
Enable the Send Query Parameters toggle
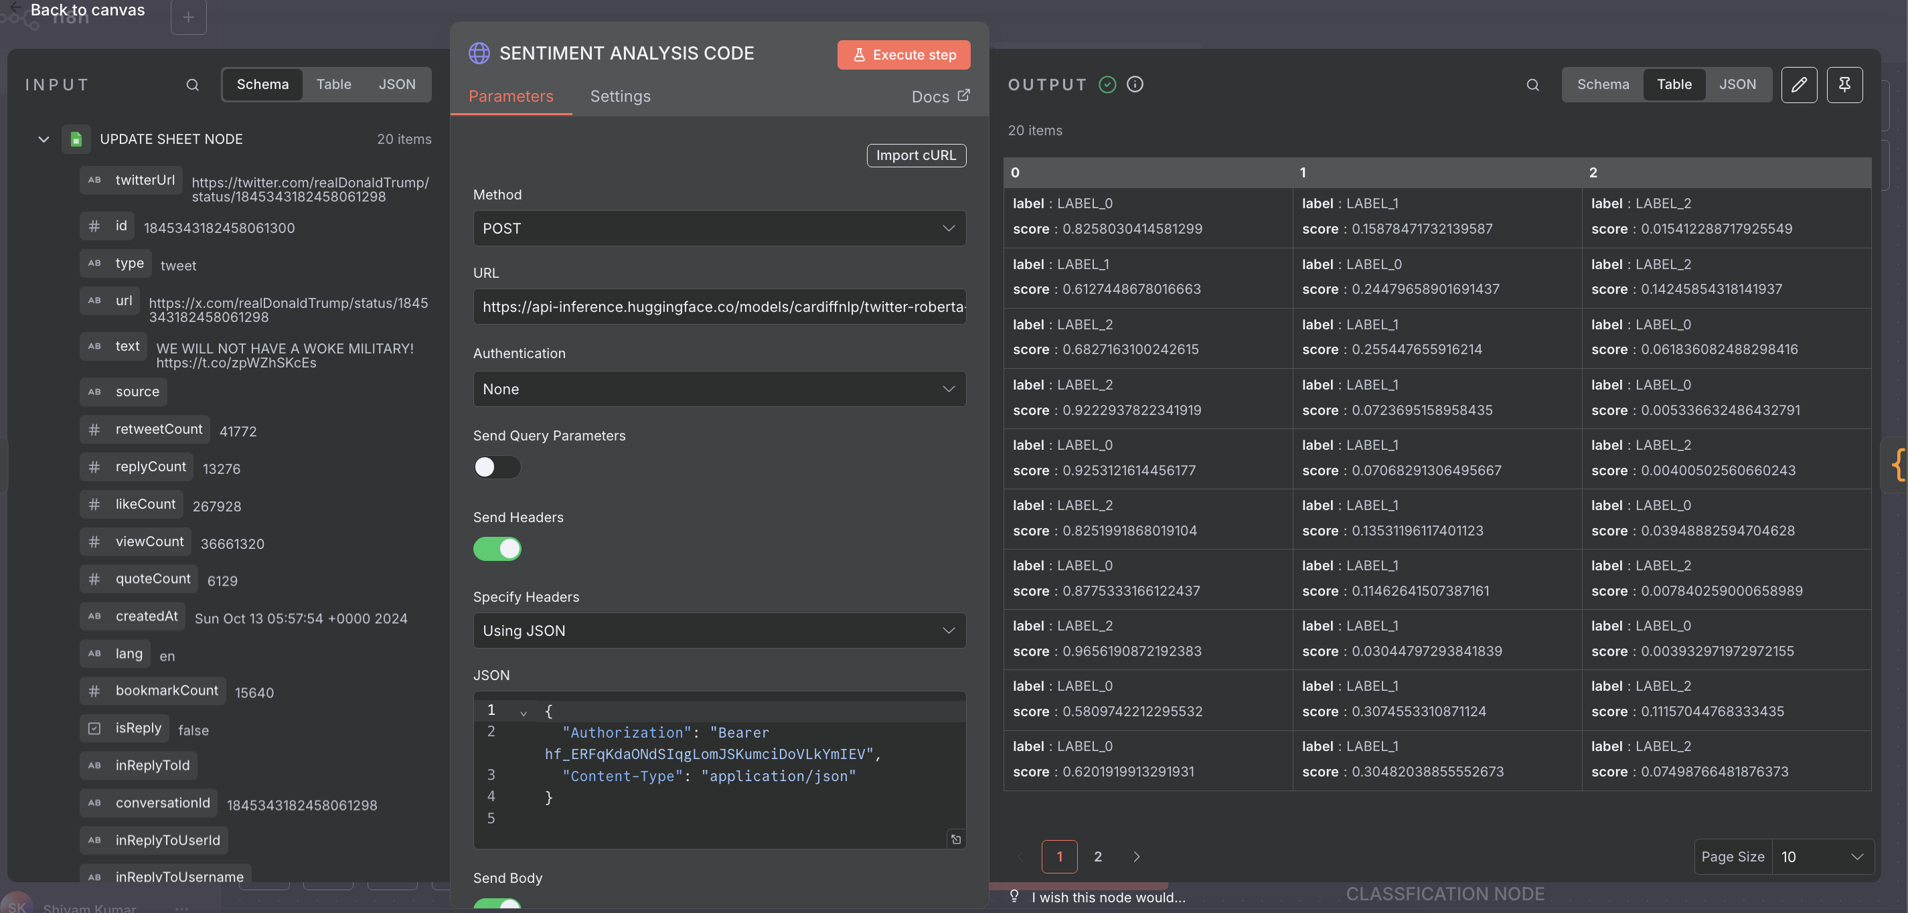(x=496, y=467)
